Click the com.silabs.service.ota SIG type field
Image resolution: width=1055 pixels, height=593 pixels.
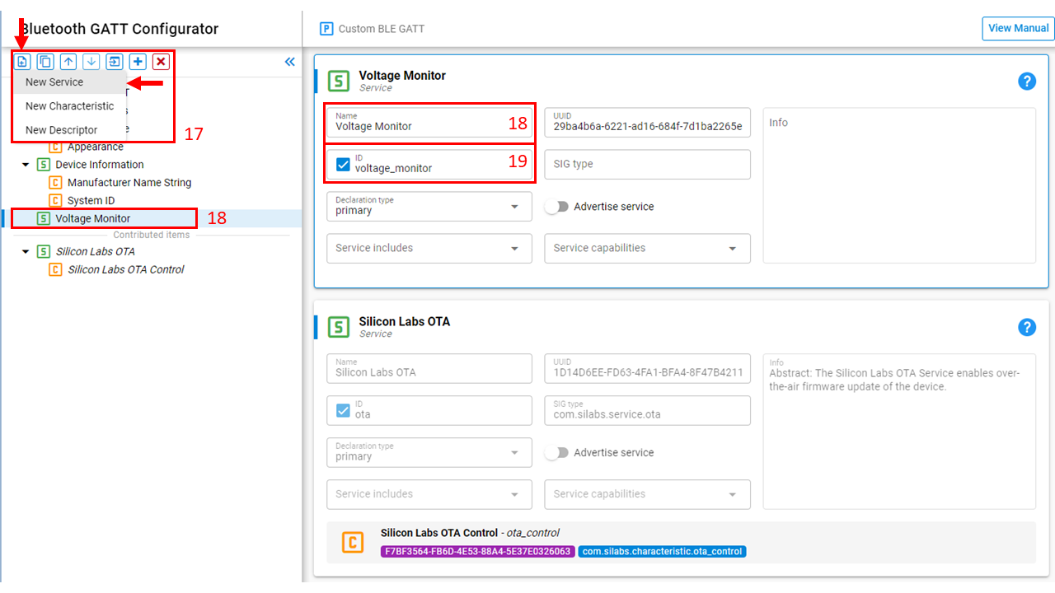click(x=647, y=410)
